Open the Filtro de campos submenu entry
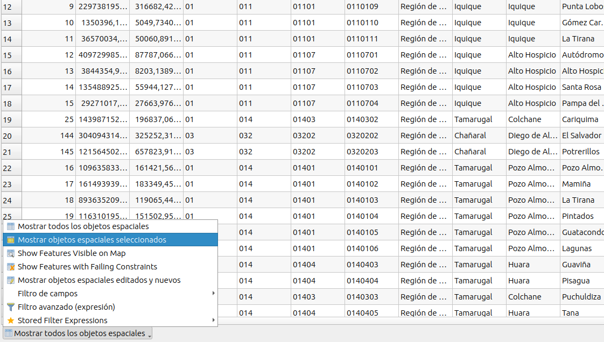 (47, 294)
